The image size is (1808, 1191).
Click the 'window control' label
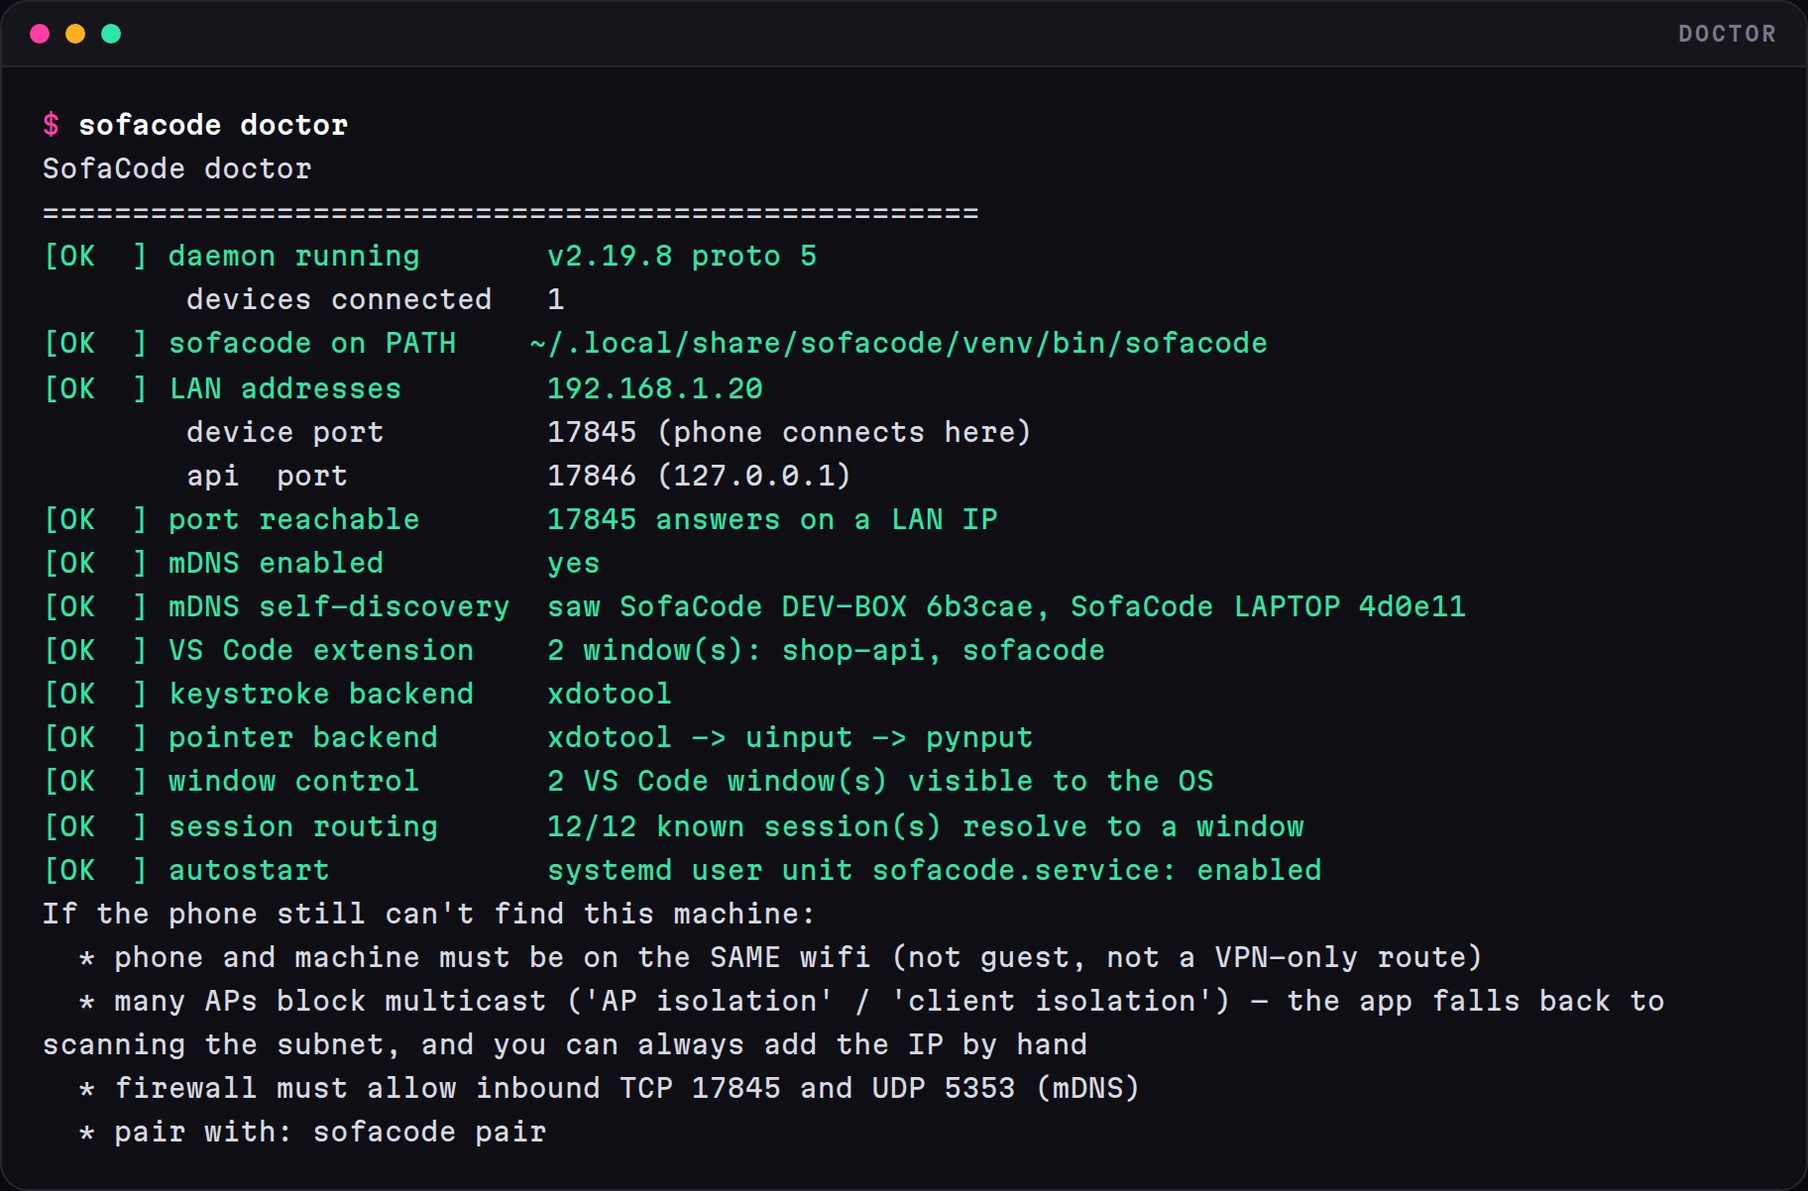click(x=294, y=781)
